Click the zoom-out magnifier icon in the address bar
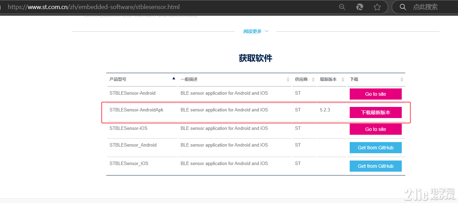458x203 pixels. (342, 7)
